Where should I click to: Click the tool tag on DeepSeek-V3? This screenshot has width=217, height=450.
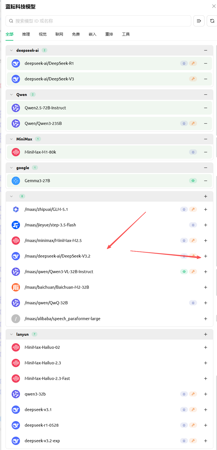[x=193, y=79]
